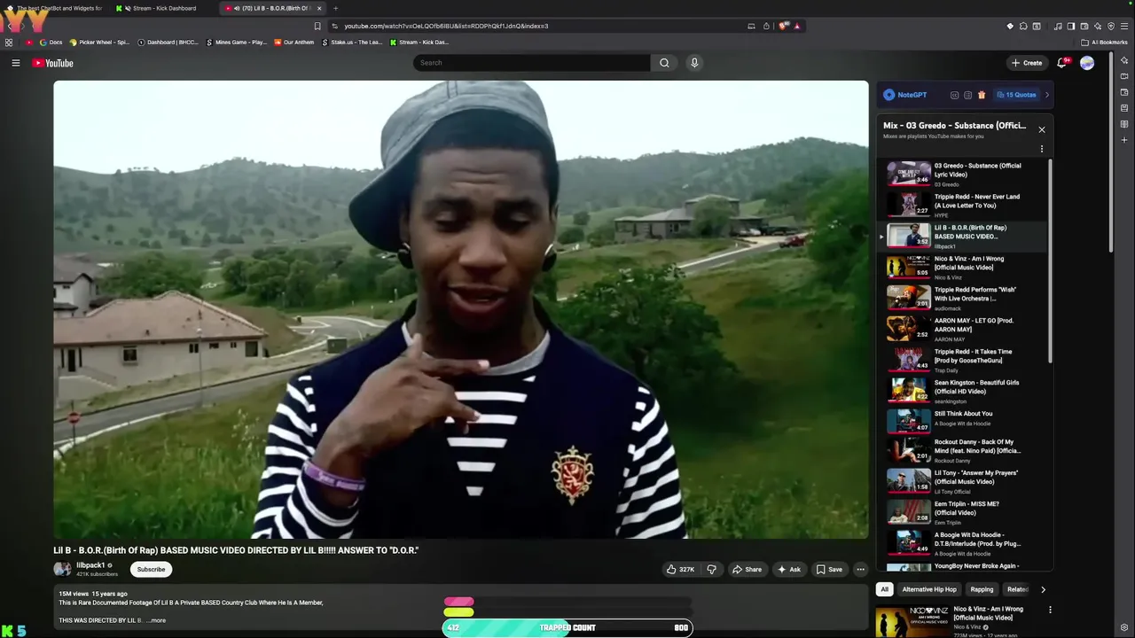This screenshot has height=638, width=1135.
Task: Close the Lil B YouTube tab
Action: pyautogui.click(x=318, y=8)
